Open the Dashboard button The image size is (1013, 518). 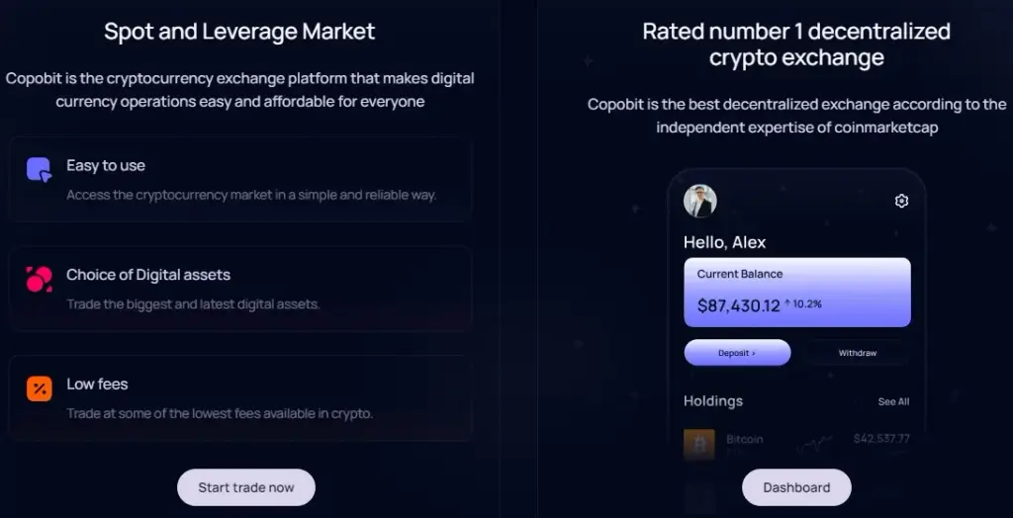[796, 487]
